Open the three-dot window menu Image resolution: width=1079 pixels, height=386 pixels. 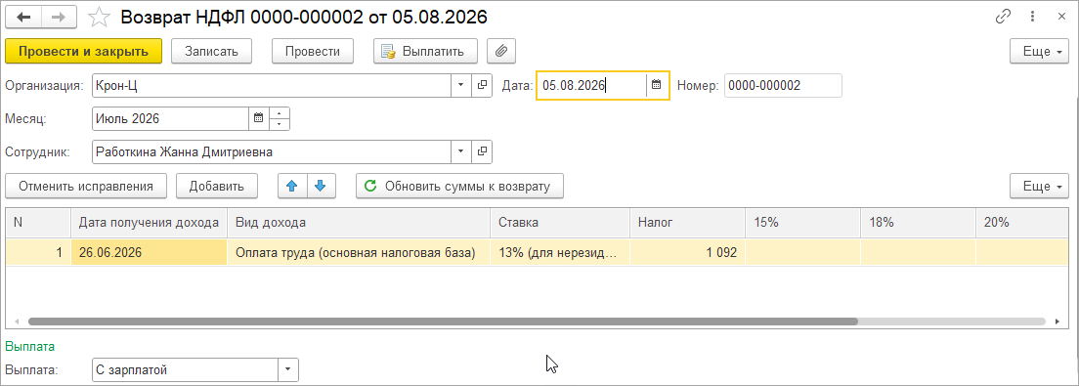[1033, 18]
